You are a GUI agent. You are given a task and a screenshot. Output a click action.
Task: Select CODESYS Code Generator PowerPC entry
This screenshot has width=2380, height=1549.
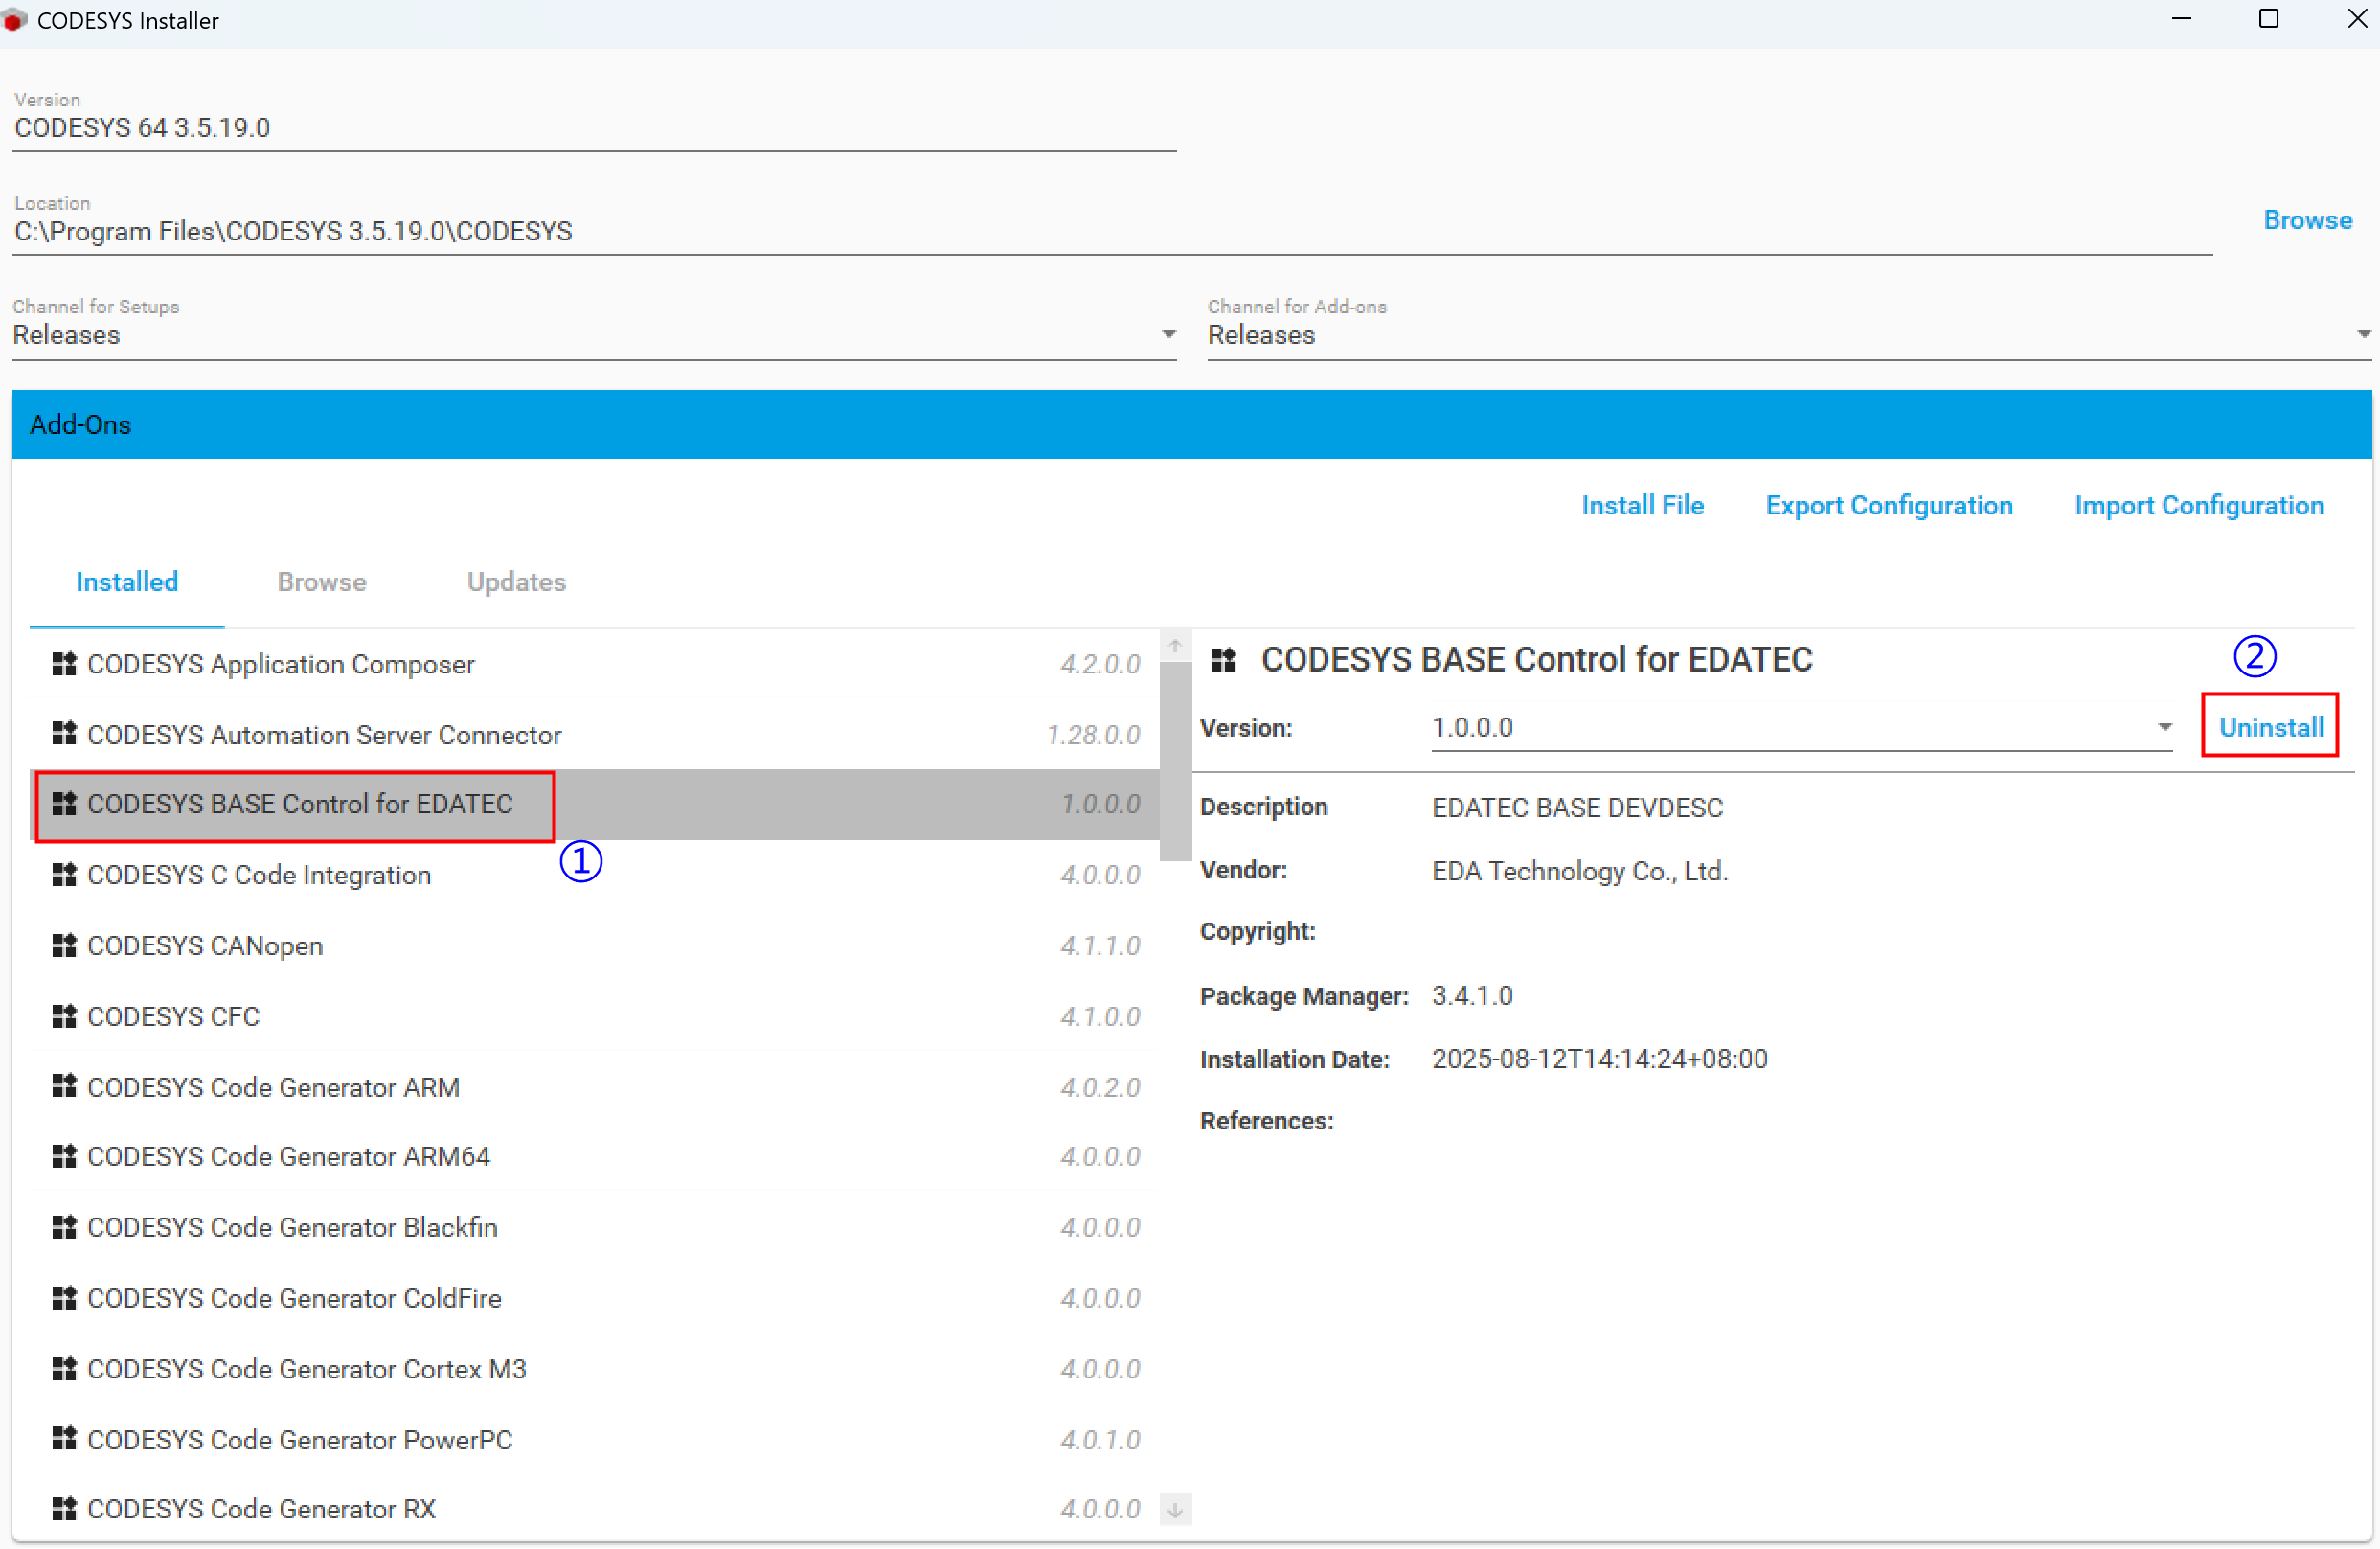pos(300,1440)
